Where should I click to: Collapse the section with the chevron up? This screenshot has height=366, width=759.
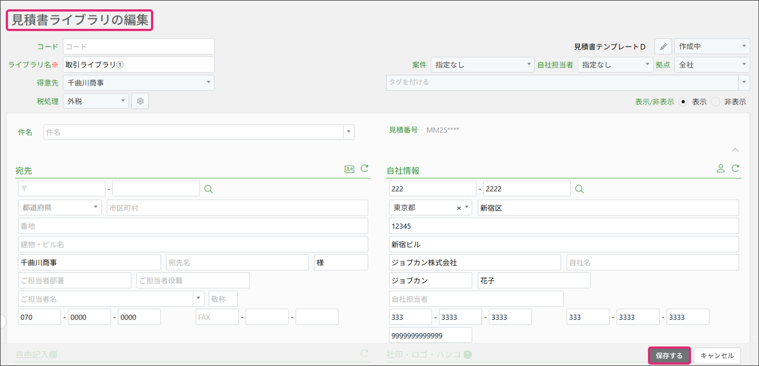[x=735, y=150]
